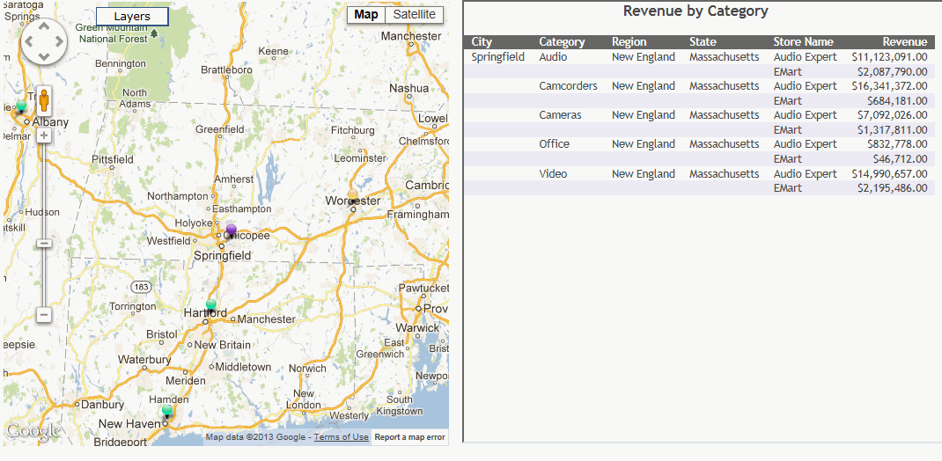Click revenue value $1,317,811.00
This screenshot has height=461, width=942.
893,130
